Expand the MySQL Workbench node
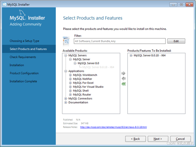 (x=70, y=75)
